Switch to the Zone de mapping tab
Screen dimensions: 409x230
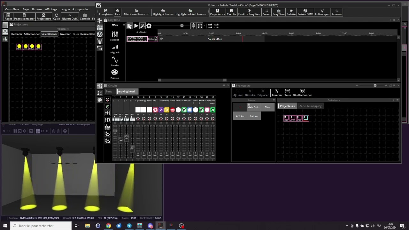coord(311,106)
